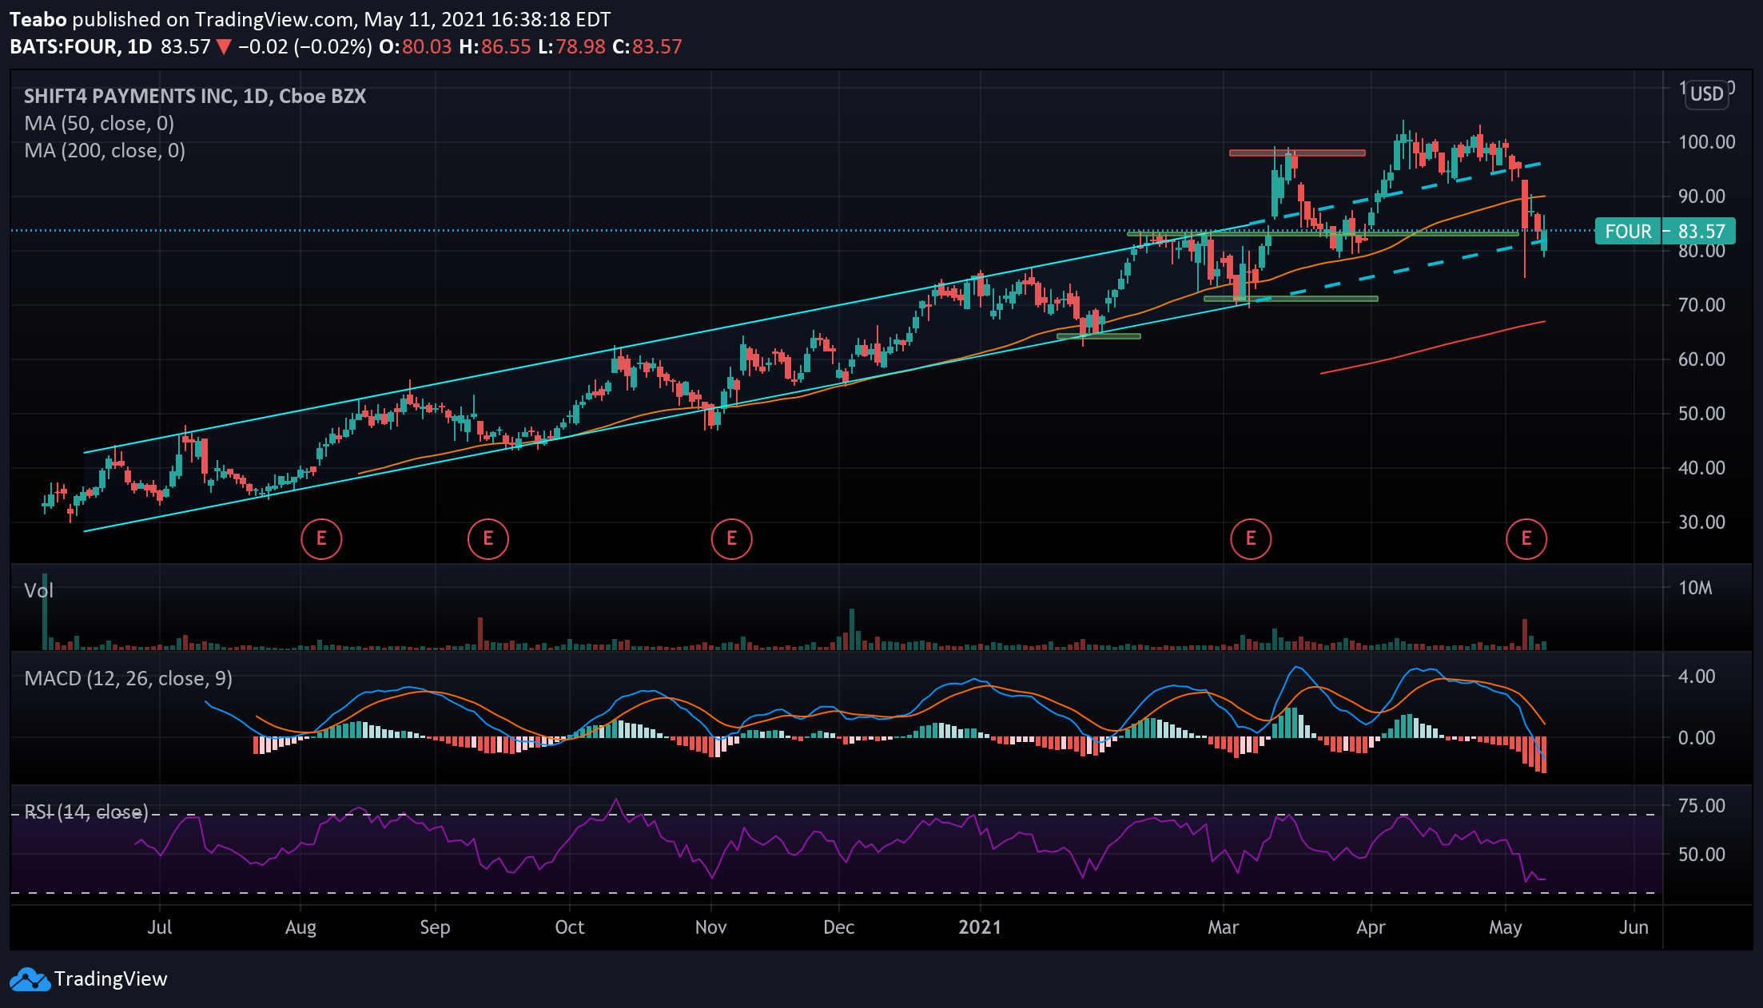Click the 60.00 price axis label
This screenshot has height=1008, width=1763.
coord(1701,359)
